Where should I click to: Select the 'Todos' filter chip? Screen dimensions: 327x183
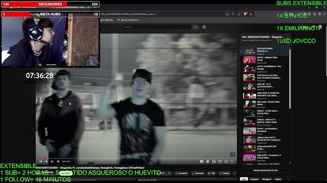pos(244,179)
